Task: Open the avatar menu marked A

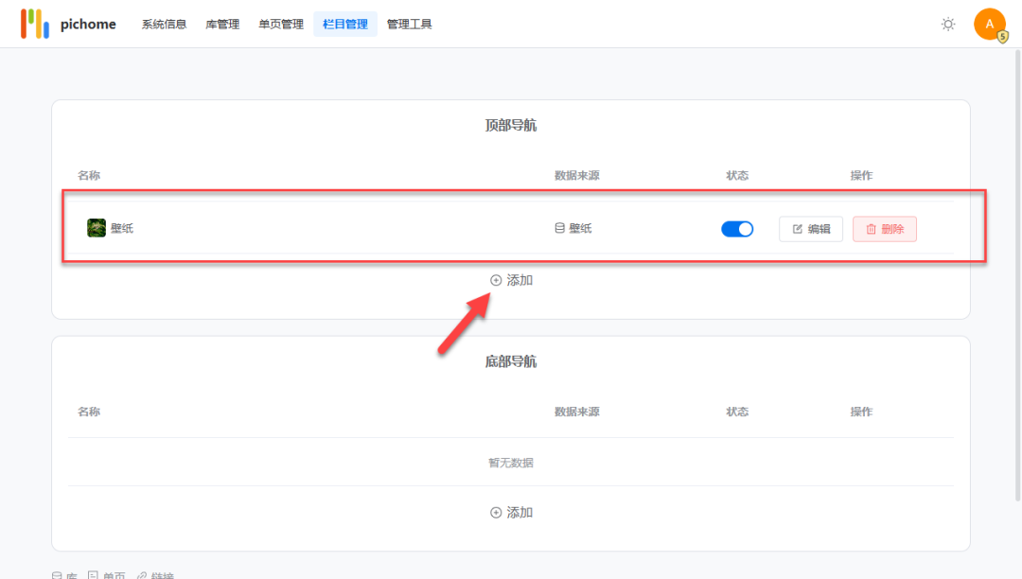Action: click(991, 24)
